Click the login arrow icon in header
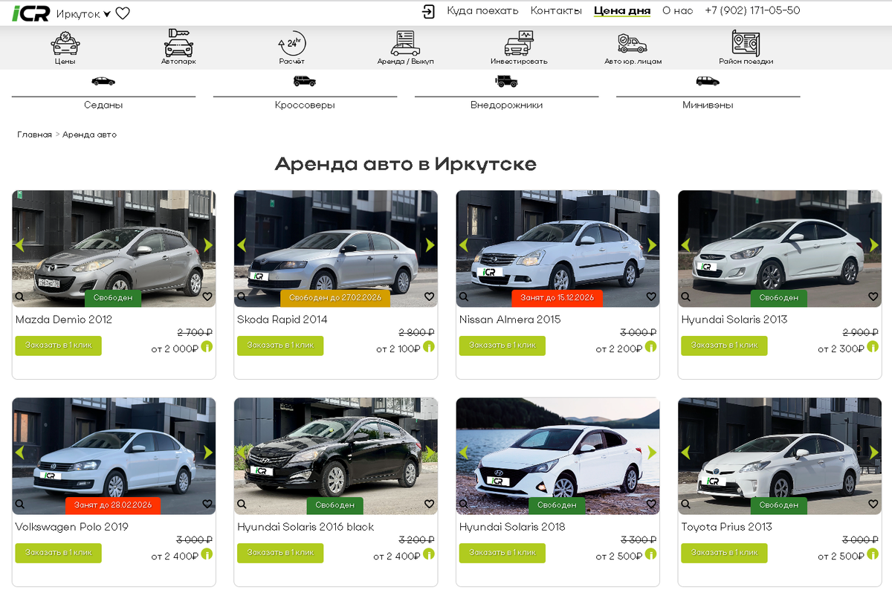This screenshot has height=590, width=892. click(x=428, y=11)
